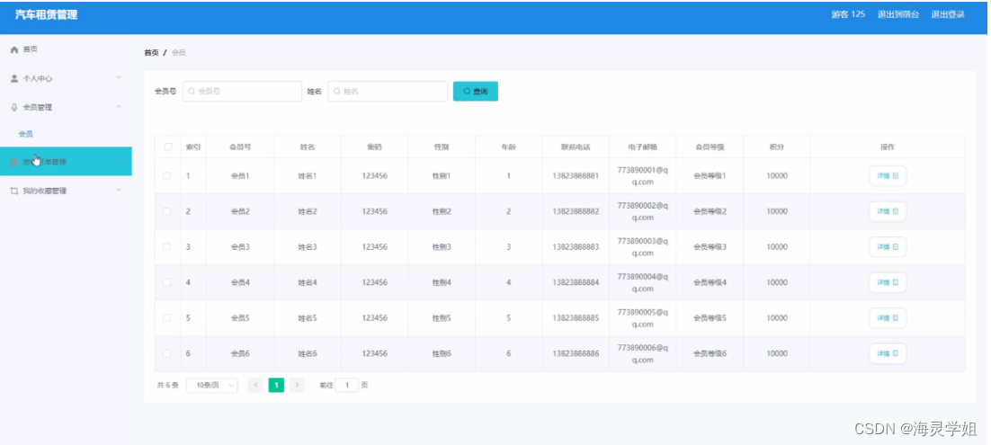Select the header checkbox to check all rows
The width and height of the screenshot is (991, 445).
click(x=167, y=147)
